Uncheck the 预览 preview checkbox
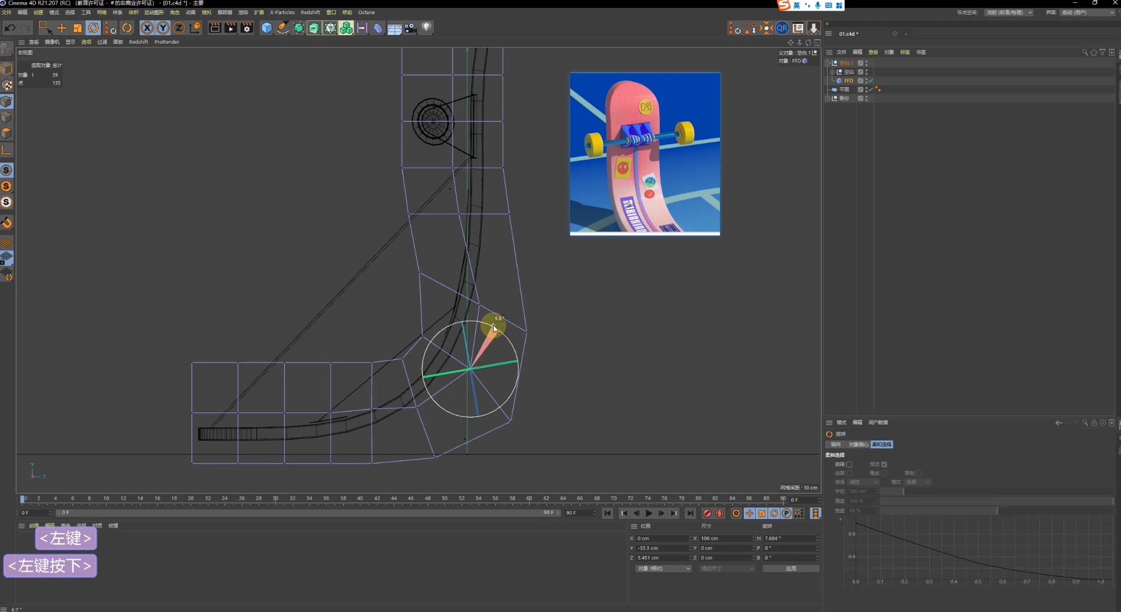 (884, 465)
